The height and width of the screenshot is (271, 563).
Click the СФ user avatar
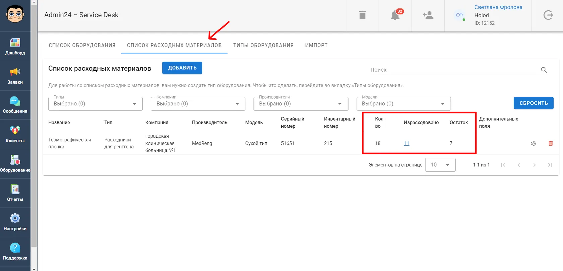[459, 15]
